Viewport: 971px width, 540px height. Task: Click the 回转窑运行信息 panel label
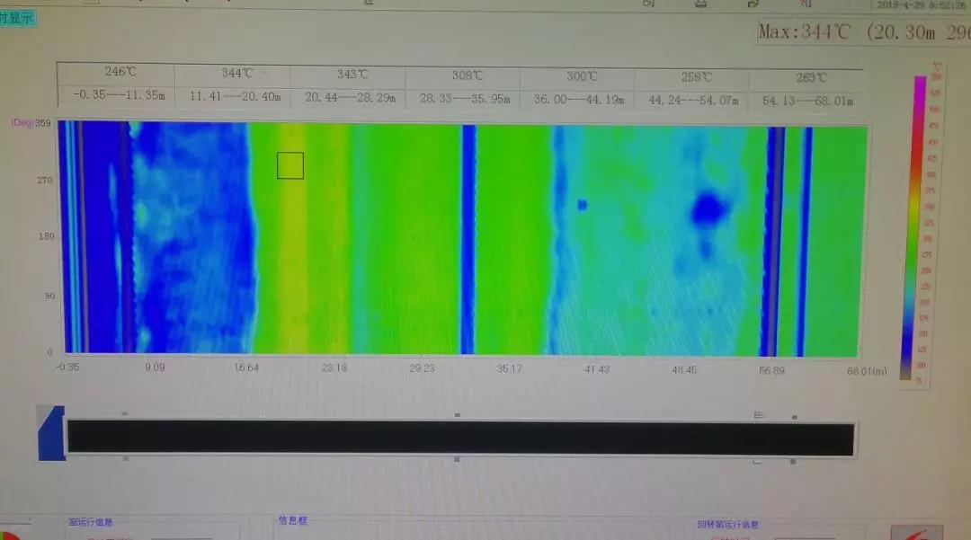coord(727,525)
